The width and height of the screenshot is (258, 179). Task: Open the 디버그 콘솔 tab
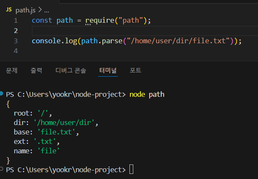(71, 71)
